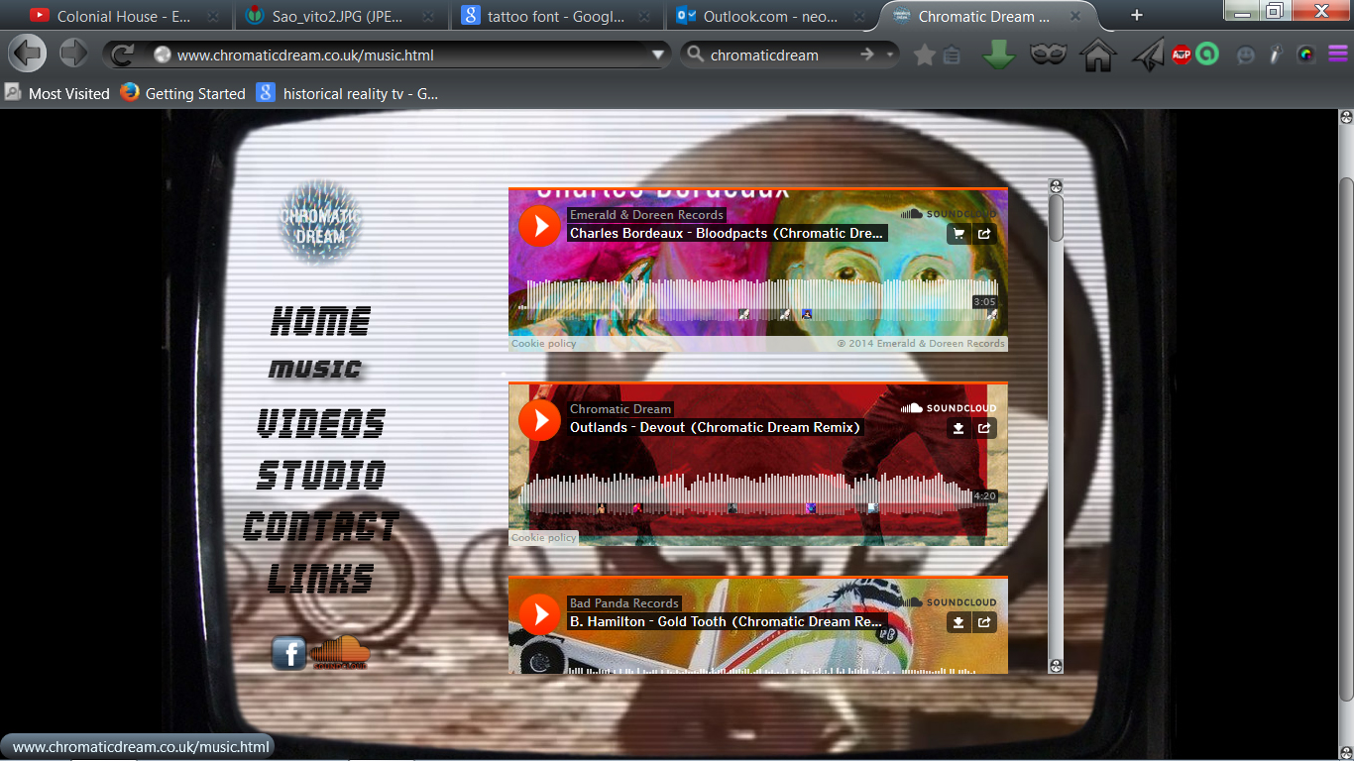Click the Chromatic Dream site logo
Screen dimensions: 1354x761
tap(320, 224)
